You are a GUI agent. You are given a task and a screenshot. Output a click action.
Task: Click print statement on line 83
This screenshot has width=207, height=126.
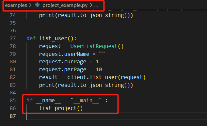tap(86, 85)
